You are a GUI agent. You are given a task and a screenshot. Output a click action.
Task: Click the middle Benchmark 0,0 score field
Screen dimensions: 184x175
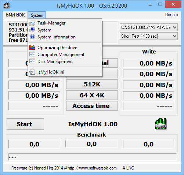[x=91, y=144]
